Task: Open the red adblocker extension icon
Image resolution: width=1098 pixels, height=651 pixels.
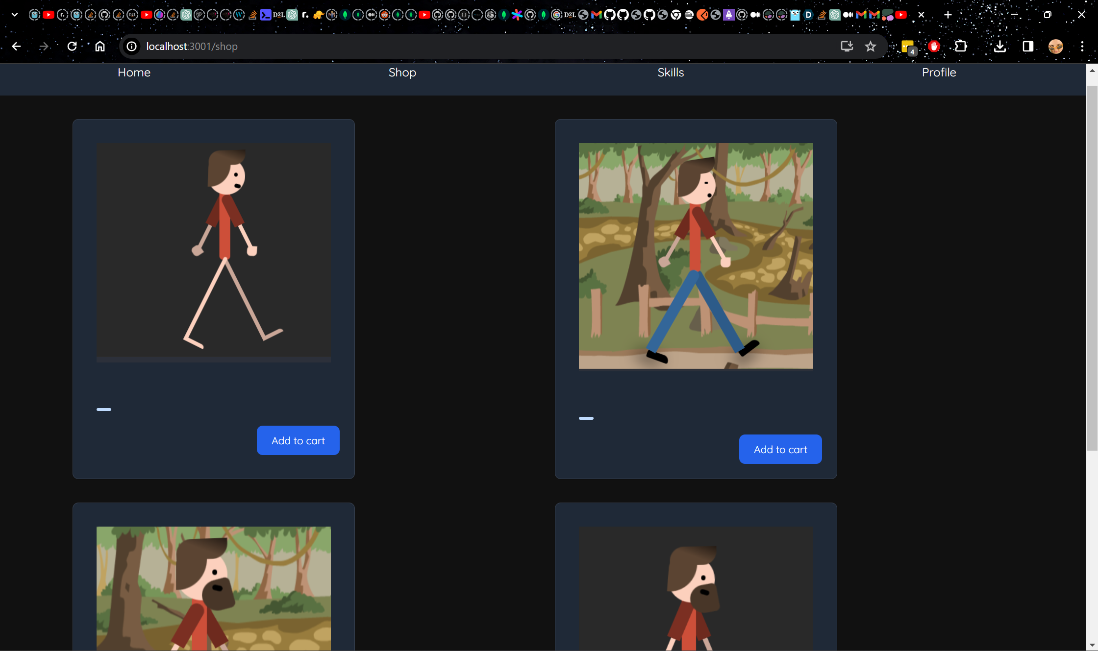Action: click(934, 46)
